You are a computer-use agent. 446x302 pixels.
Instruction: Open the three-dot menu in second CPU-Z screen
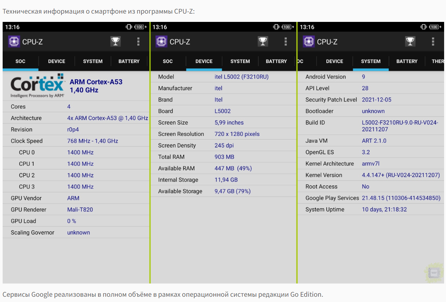(x=286, y=42)
